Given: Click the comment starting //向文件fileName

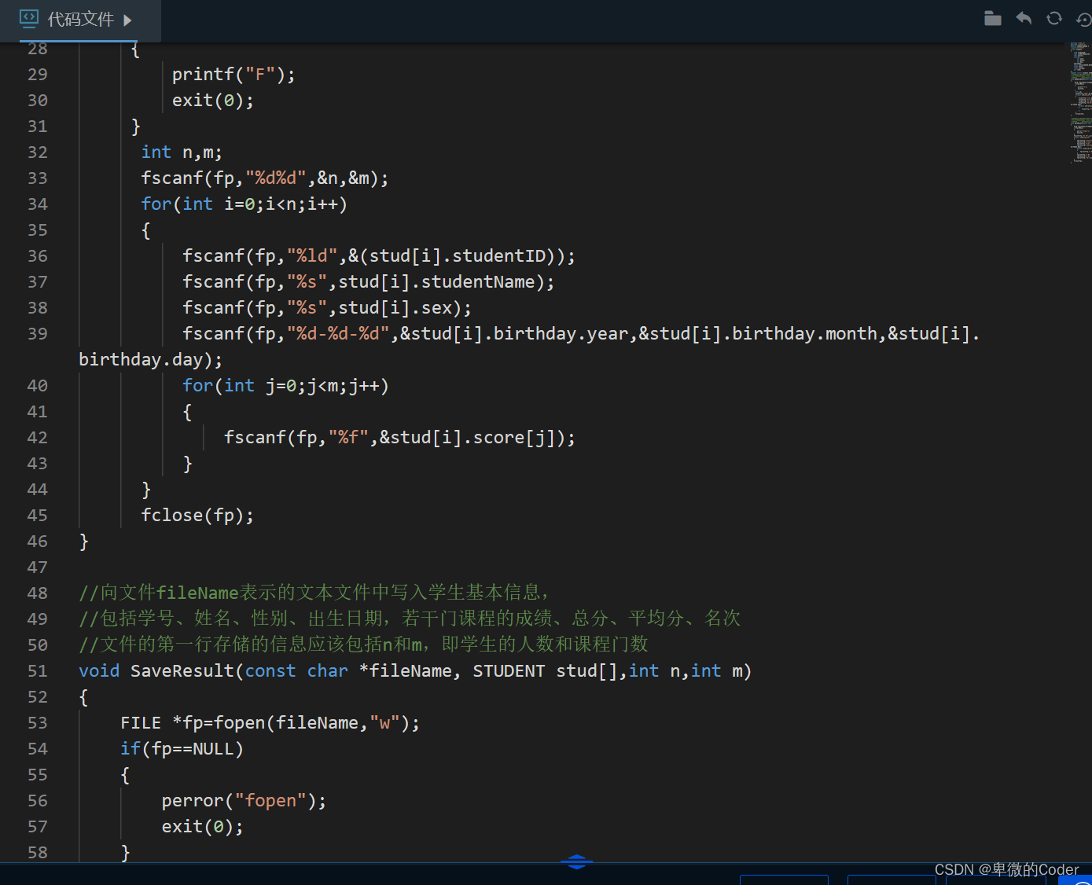Looking at the screenshot, I should coord(314,593).
